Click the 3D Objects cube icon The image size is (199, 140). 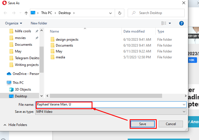(11, 89)
